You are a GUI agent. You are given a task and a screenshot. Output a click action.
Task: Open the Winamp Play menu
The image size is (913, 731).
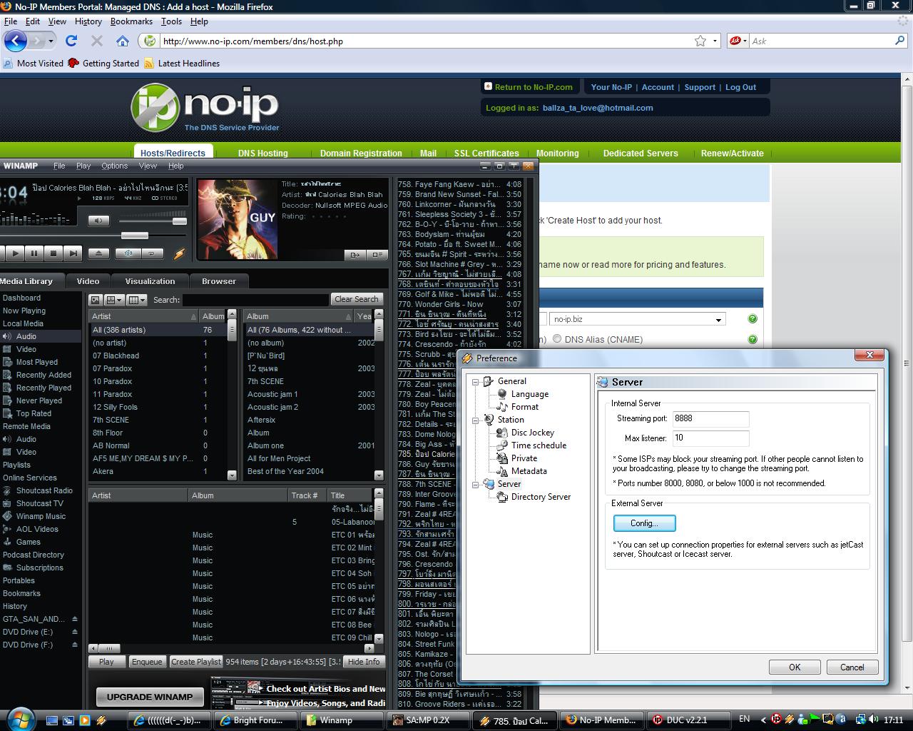tap(83, 166)
